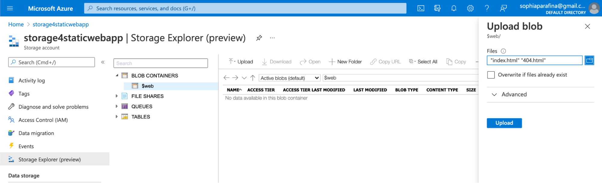Click the user account avatar

pos(594,8)
